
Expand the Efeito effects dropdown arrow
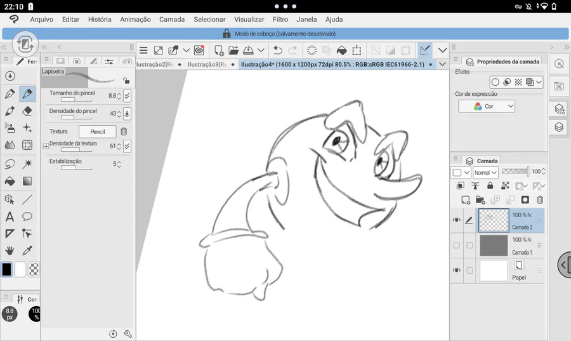539,82
